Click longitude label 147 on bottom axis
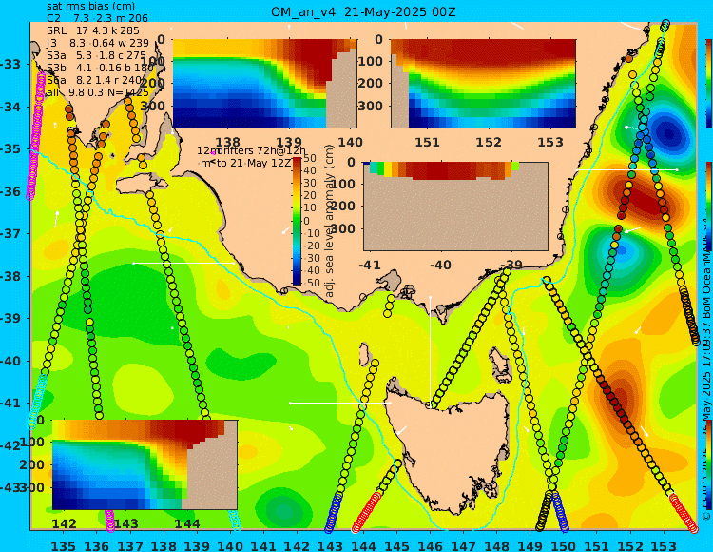Viewport: 713px width, 552px height. pyautogui.click(x=463, y=545)
